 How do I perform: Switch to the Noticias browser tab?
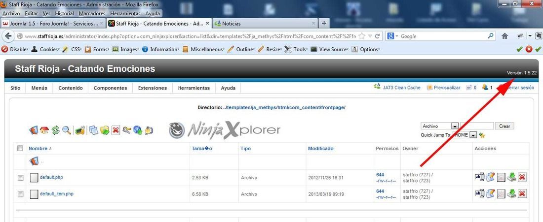point(265,24)
